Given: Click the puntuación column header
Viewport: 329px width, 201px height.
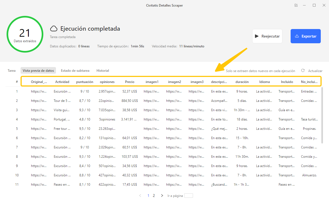Looking at the screenshot, I should click(x=84, y=82).
